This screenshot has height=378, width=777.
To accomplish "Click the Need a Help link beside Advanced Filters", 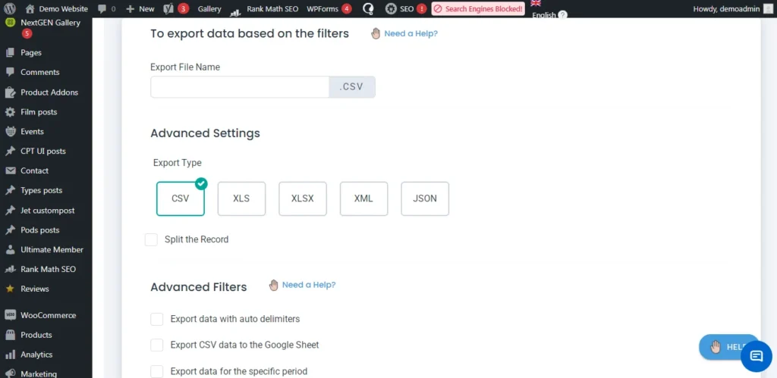I will coord(308,285).
